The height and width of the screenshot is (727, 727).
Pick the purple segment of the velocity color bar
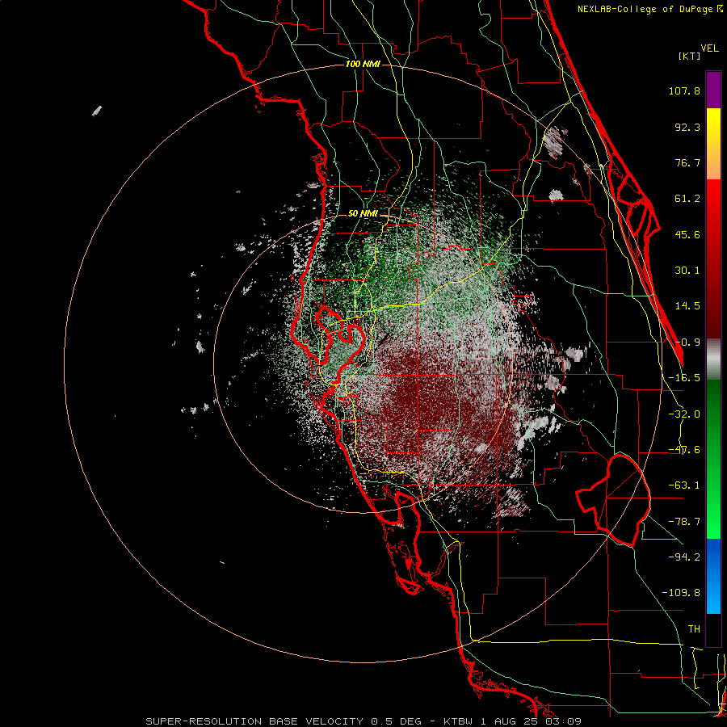(x=713, y=90)
